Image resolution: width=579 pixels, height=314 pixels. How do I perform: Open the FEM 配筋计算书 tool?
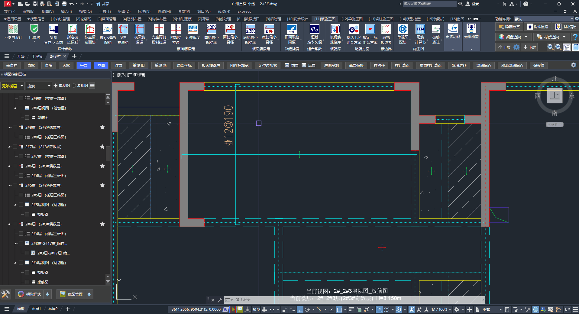click(x=420, y=29)
